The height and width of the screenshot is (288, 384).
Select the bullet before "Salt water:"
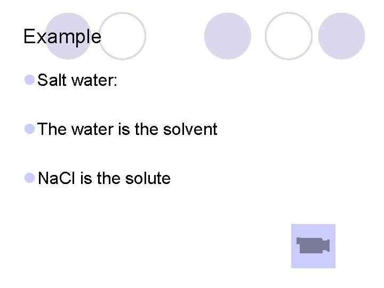29,80
